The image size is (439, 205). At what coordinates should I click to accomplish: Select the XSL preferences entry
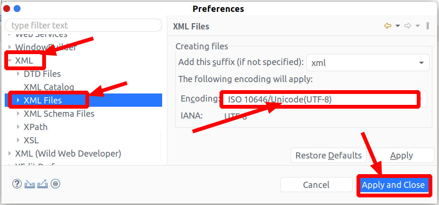point(31,140)
